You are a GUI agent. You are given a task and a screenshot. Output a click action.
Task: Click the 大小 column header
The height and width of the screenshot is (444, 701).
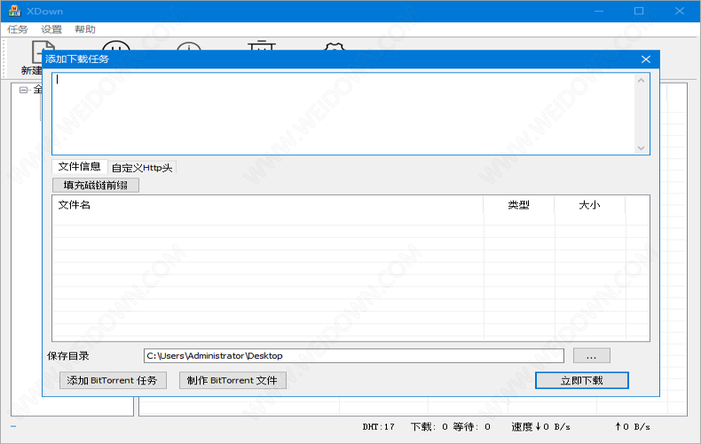coord(590,205)
